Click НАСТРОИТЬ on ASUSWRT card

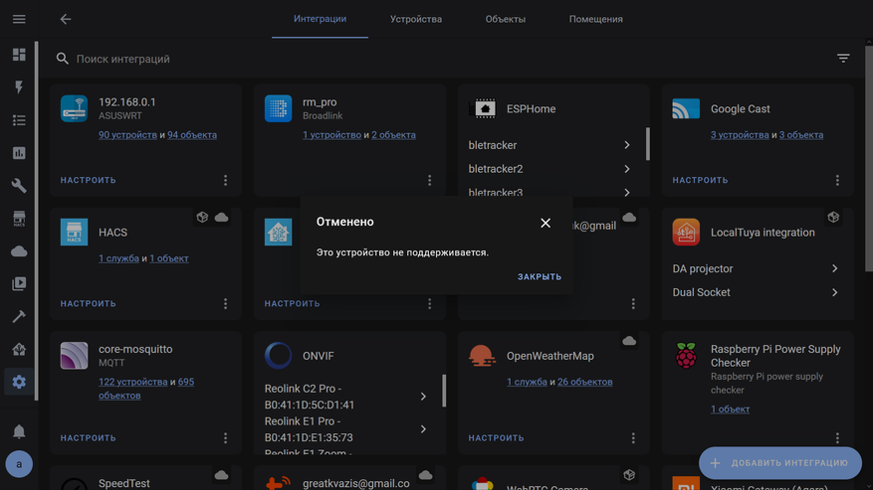tap(88, 180)
